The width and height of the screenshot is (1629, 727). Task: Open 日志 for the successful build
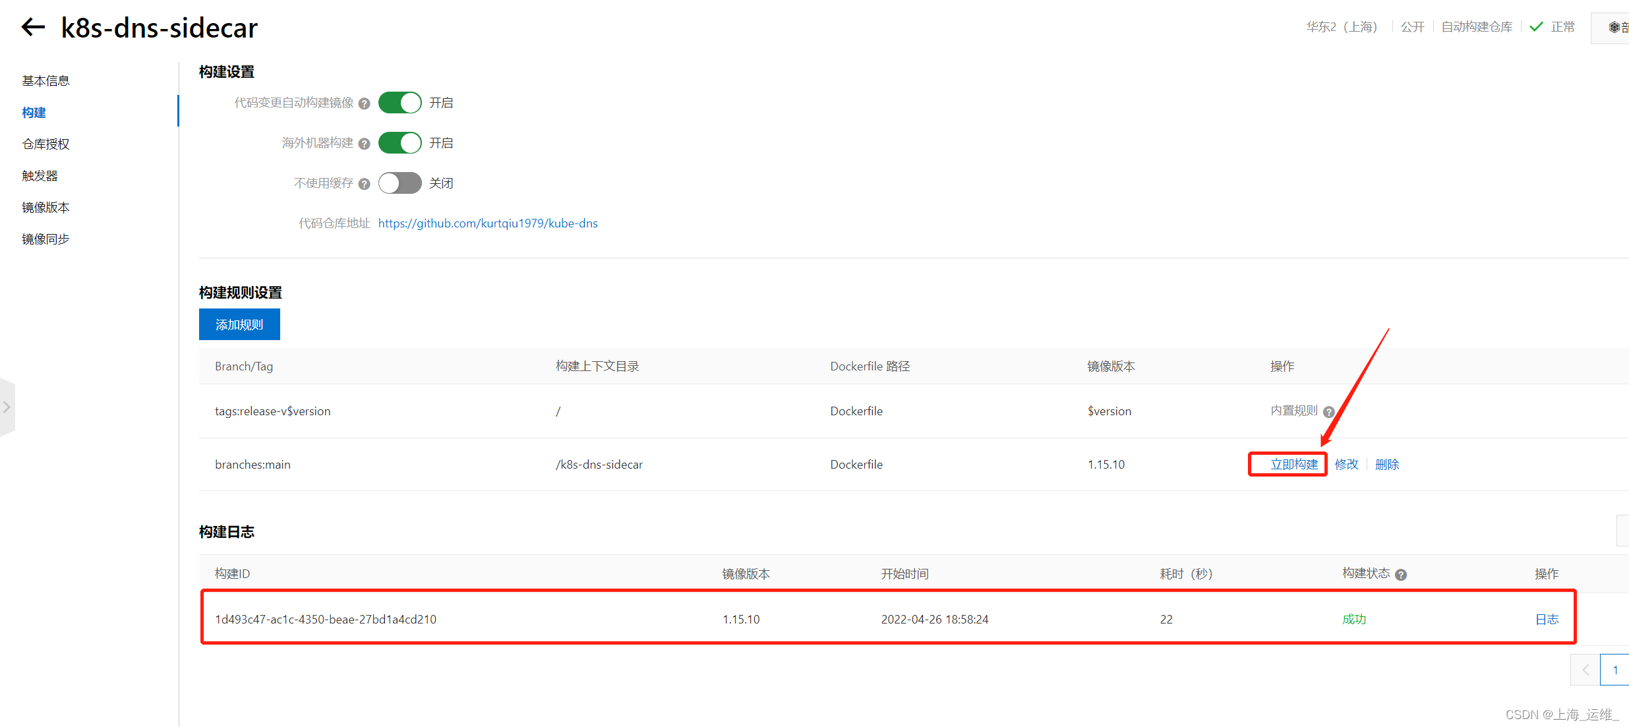pyautogui.click(x=1547, y=620)
